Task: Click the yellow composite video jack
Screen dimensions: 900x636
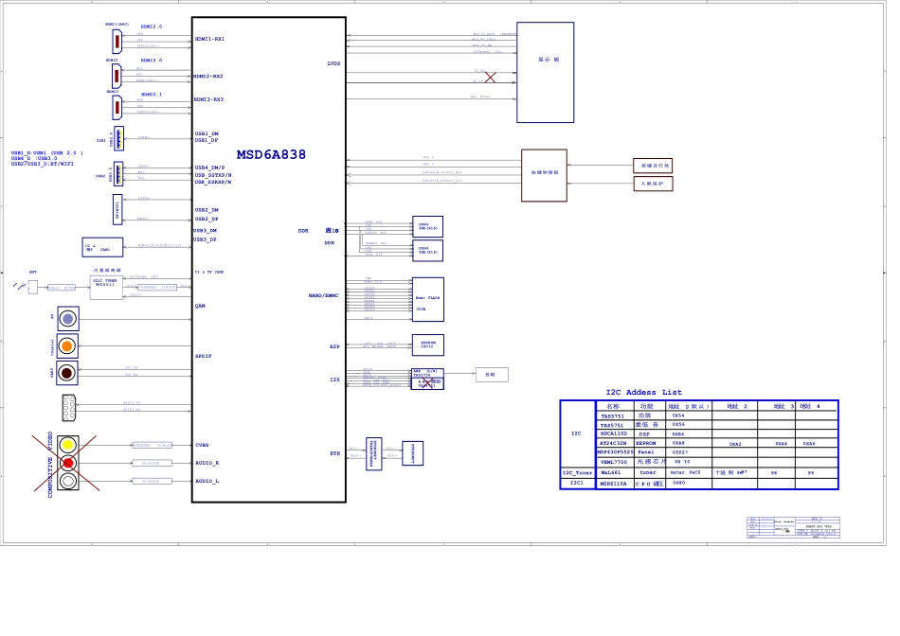Action: [x=68, y=445]
